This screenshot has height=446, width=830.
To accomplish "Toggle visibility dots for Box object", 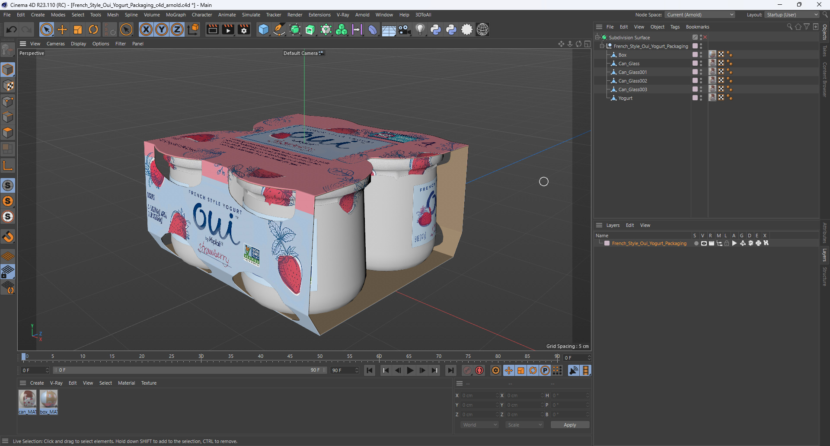I will 701,55.
